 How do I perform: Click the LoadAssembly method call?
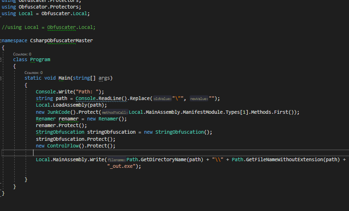[x=67, y=105]
